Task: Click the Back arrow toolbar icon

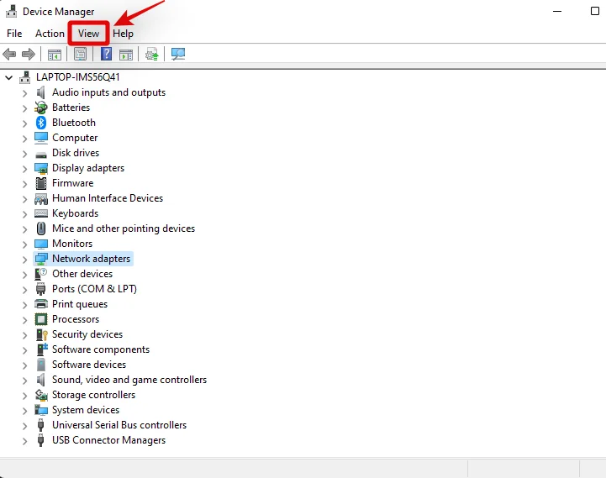Action: [9, 54]
